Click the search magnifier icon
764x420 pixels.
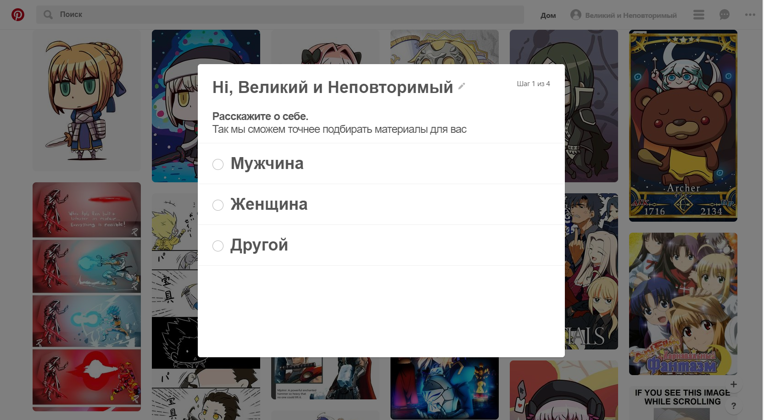48,15
